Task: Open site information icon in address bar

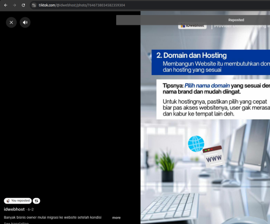Action: click(x=34, y=5)
